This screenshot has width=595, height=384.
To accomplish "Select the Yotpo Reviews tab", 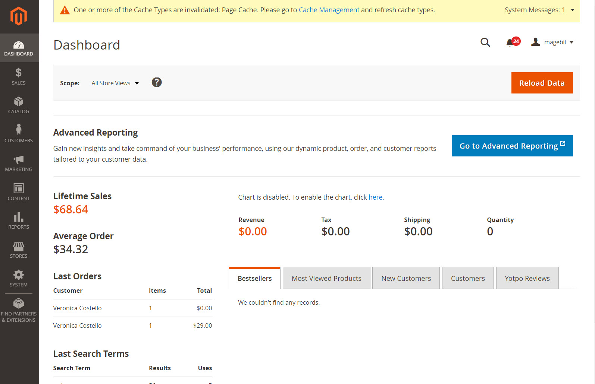I will (x=527, y=278).
